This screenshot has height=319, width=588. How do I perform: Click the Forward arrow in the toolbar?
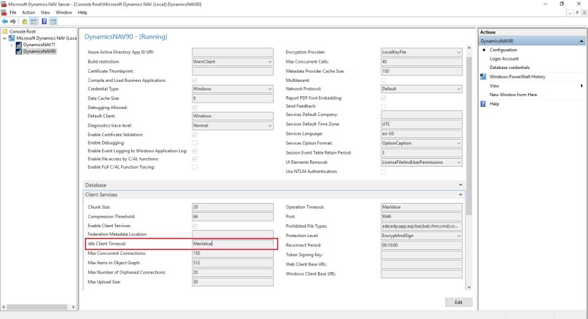pos(14,21)
